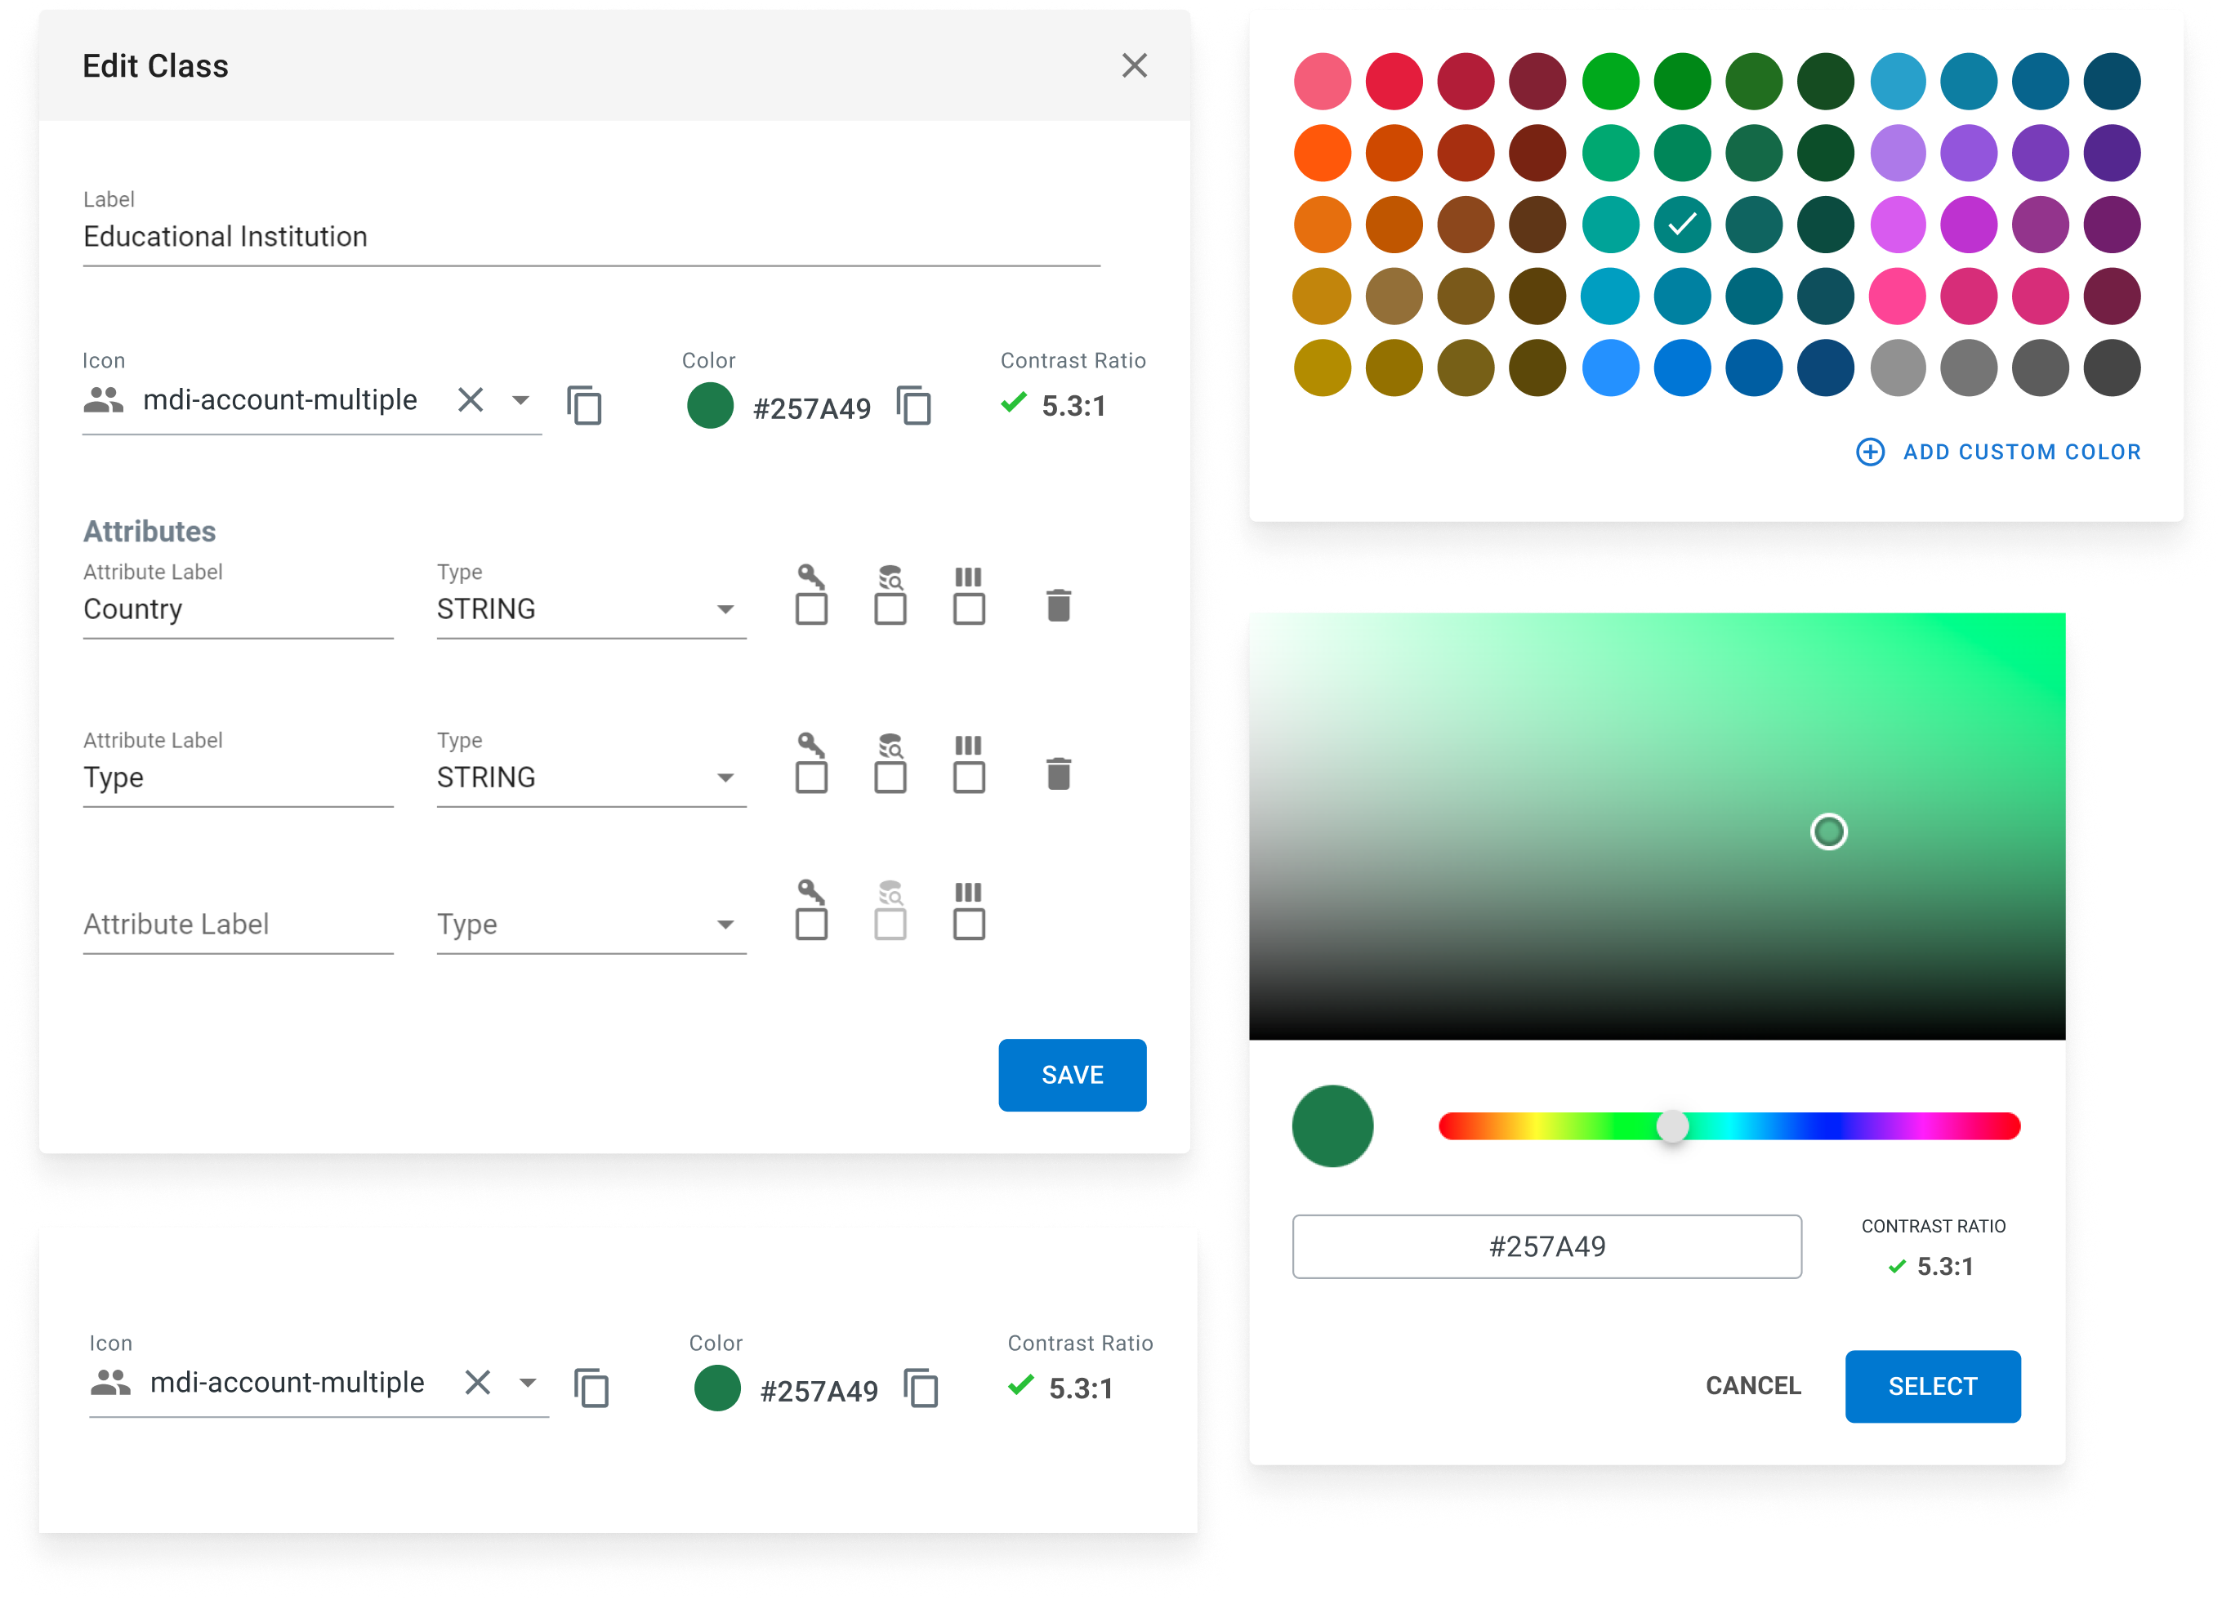The image size is (2222, 1600).
Task: Click the hue slider handle
Action: (1672, 1125)
